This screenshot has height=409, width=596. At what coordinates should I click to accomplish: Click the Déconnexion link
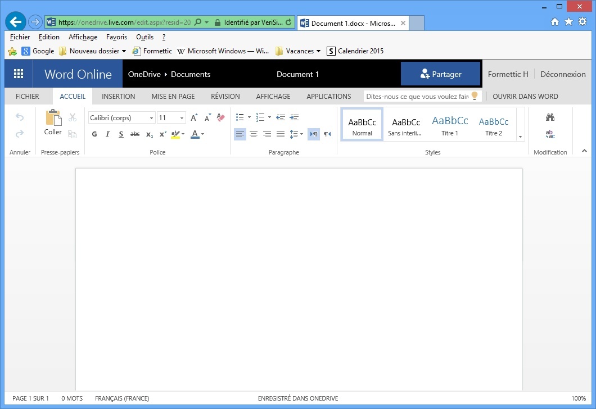click(563, 74)
